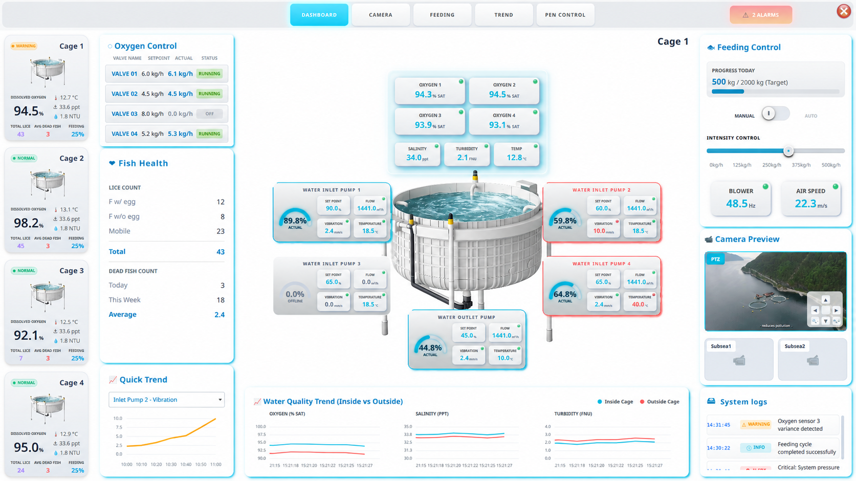Click System logs drive icon

[711, 401]
